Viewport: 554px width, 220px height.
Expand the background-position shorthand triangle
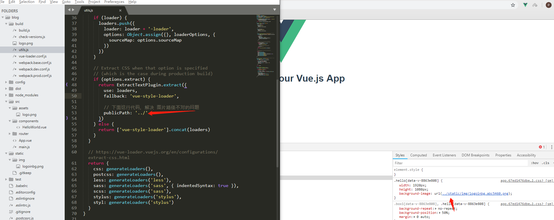(440, 213)
